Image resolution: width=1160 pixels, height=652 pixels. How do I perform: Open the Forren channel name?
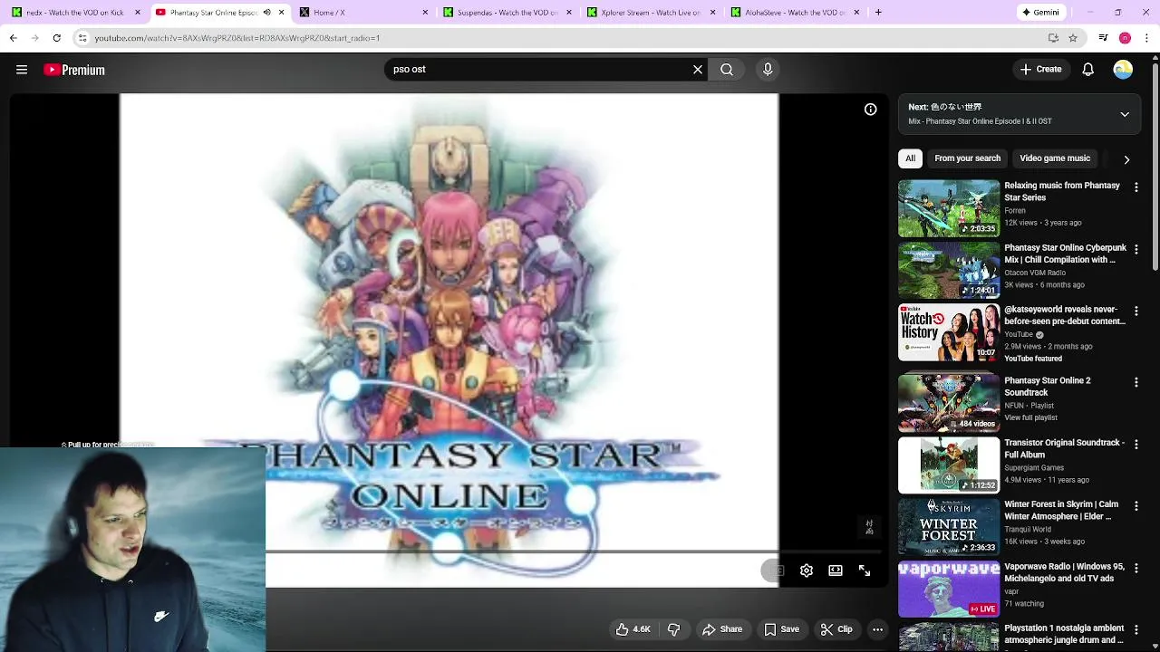point(1015,210)
